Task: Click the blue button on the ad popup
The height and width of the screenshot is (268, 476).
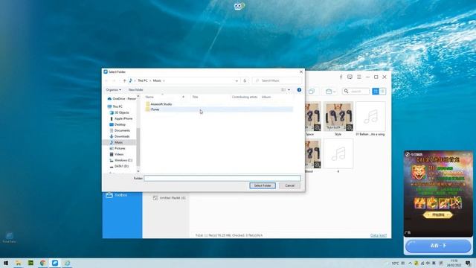Action: 438,246
